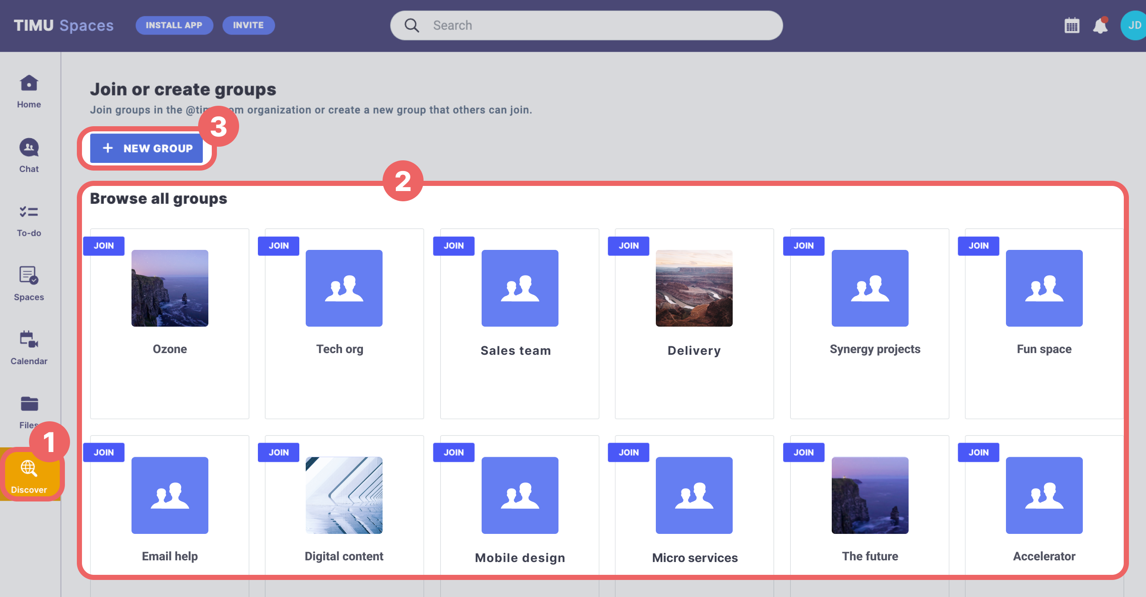Click the search magnifier icon
This screenshot has height=597, width=1146.
[412, 25]
